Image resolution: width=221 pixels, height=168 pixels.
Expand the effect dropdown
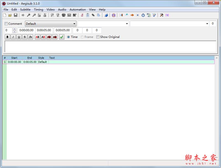(x=207, y=24)
